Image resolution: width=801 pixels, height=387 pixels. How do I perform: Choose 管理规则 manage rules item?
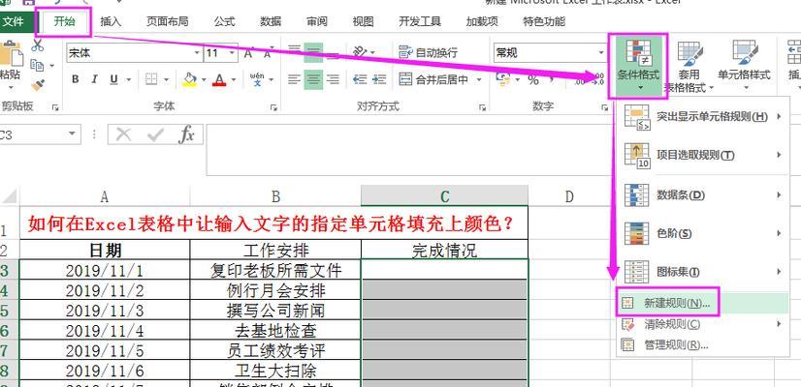(703, 345)
